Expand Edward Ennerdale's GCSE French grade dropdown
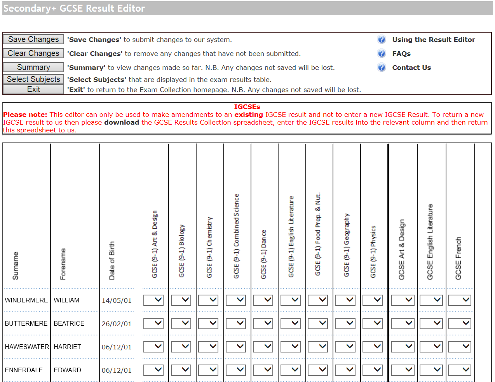 pyautogui.click(x=460, y=370)
